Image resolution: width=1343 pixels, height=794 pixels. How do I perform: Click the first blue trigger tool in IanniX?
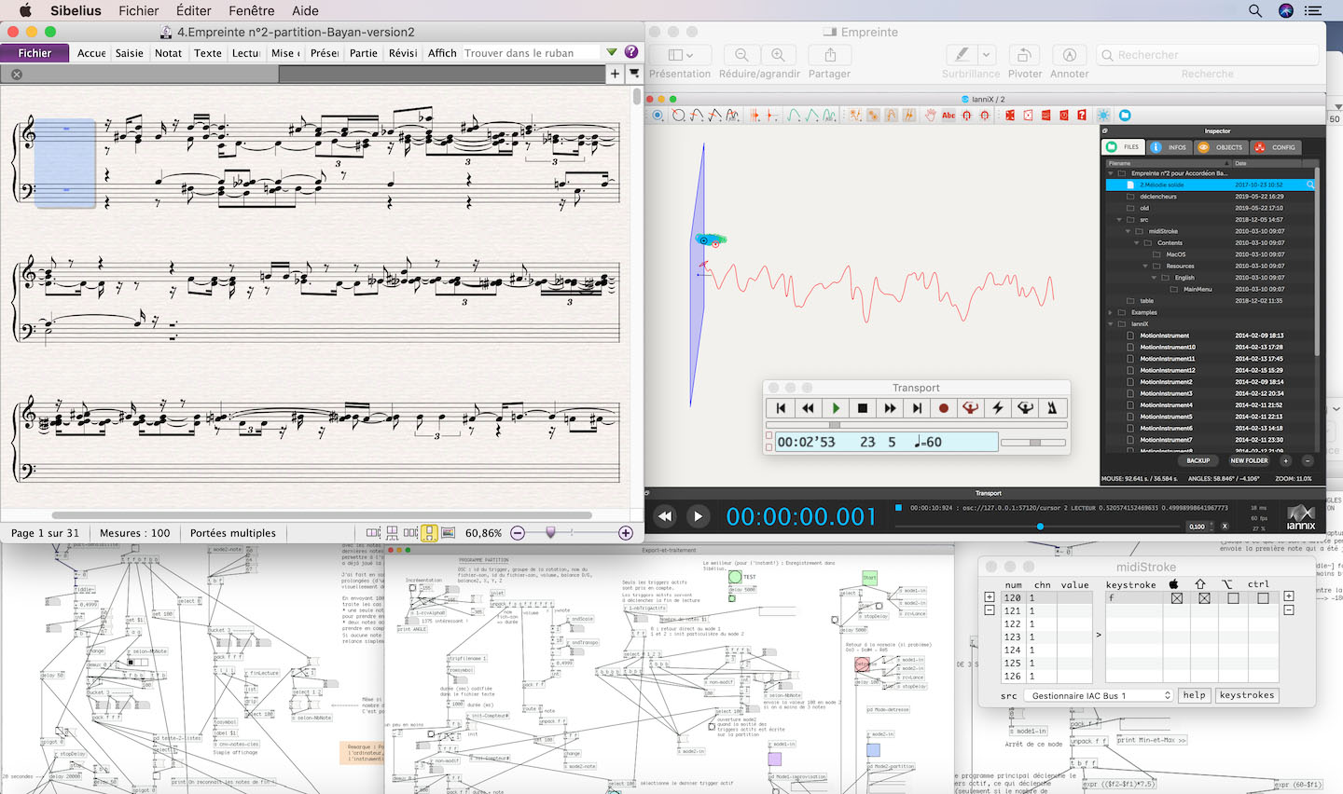point(658,116)
